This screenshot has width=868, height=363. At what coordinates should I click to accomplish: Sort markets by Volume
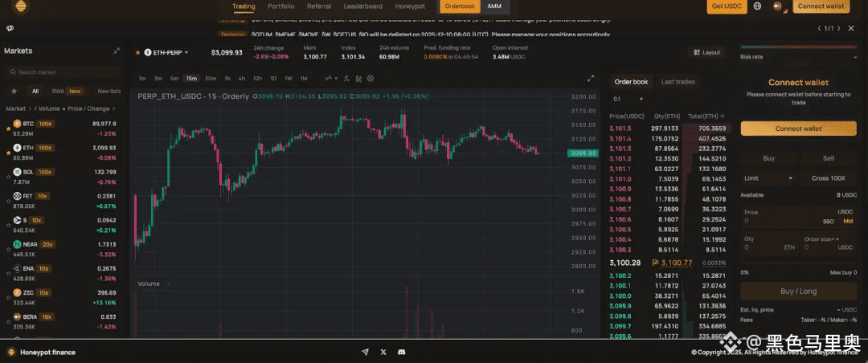pos(52,108)
